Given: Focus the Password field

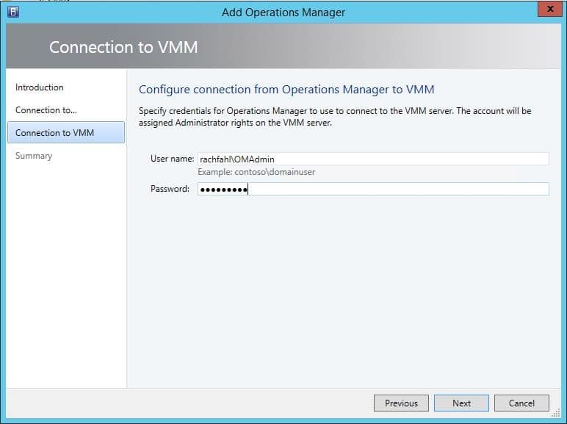Looking at the screenshot, I should pyautogui.click(x=373, y=189).
